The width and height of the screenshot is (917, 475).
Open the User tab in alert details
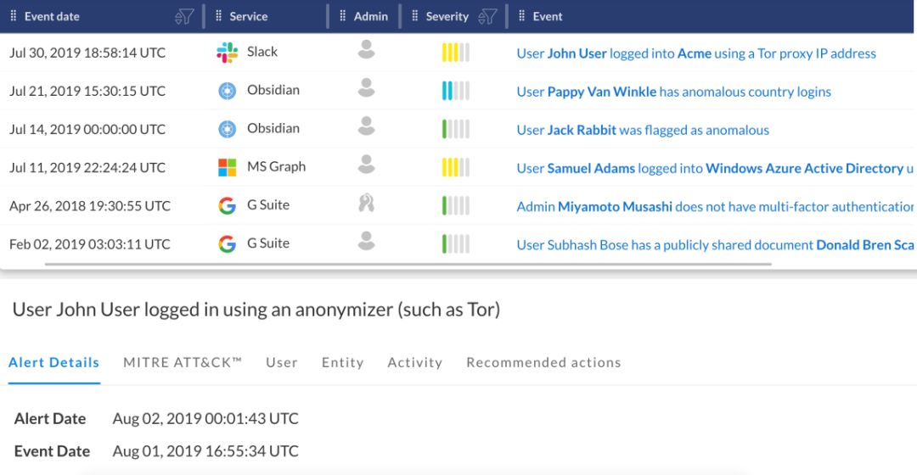tap(281, 362)
